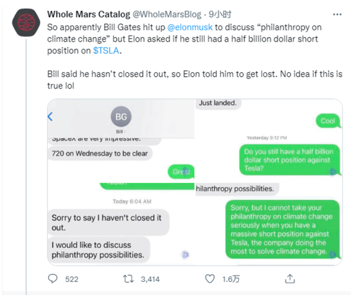Viewport: 358px width, 295px height.
Task: Click the reply comment bubble icon
Action: [x=53, y=279]
